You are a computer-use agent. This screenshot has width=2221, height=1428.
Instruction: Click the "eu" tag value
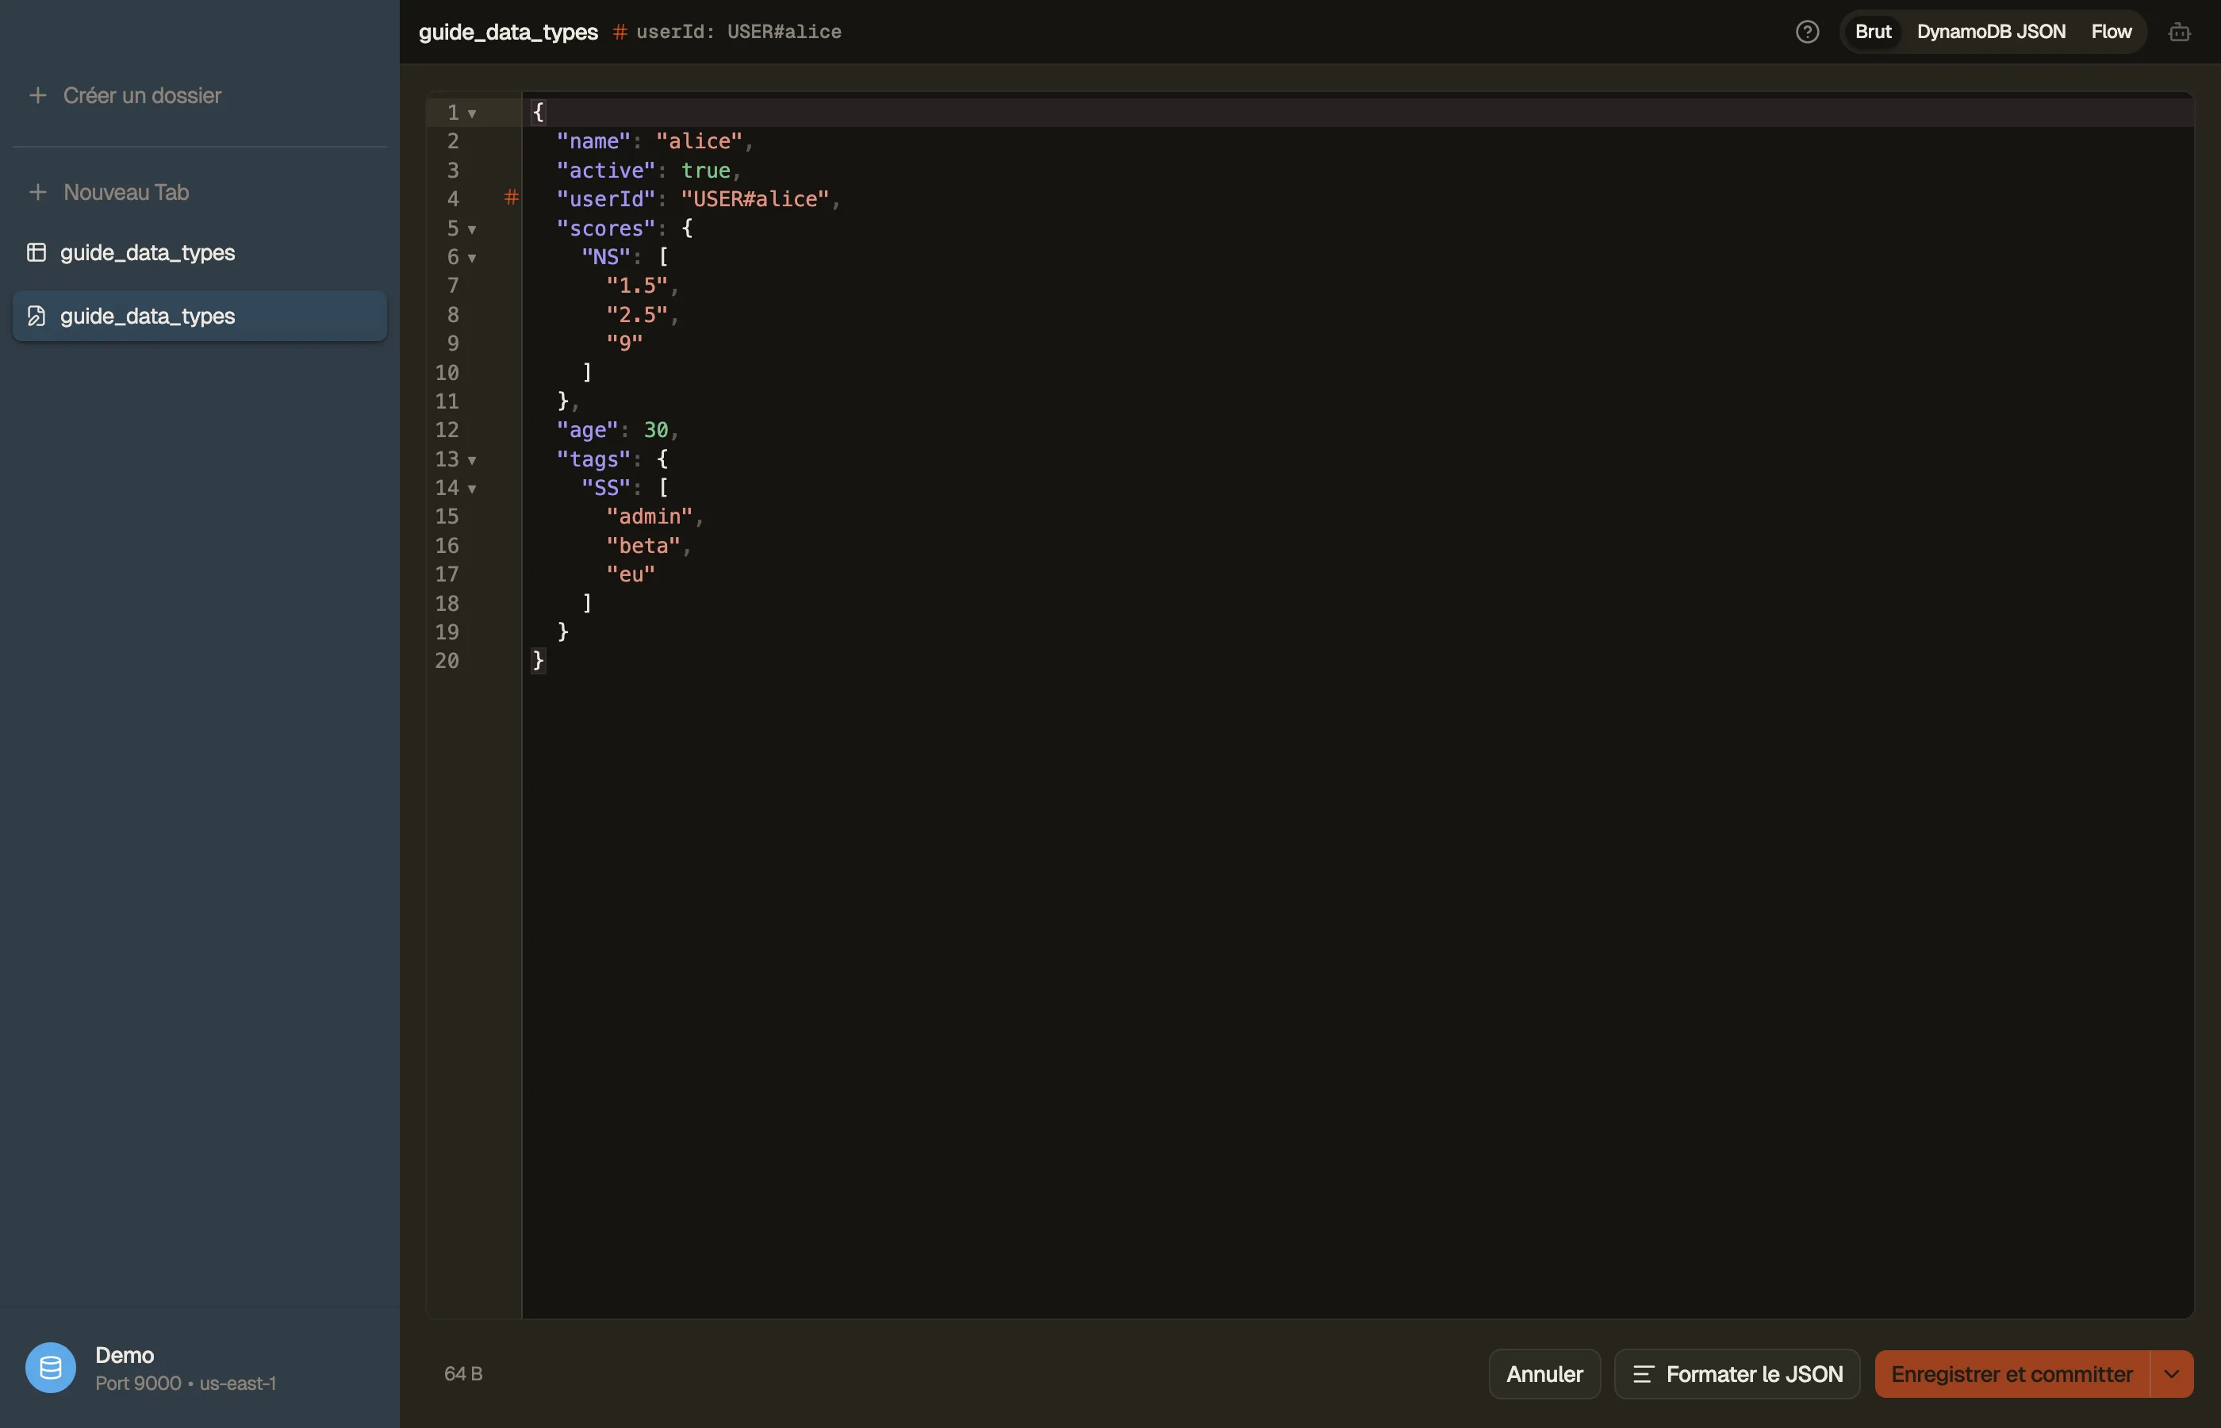[631, 575]
